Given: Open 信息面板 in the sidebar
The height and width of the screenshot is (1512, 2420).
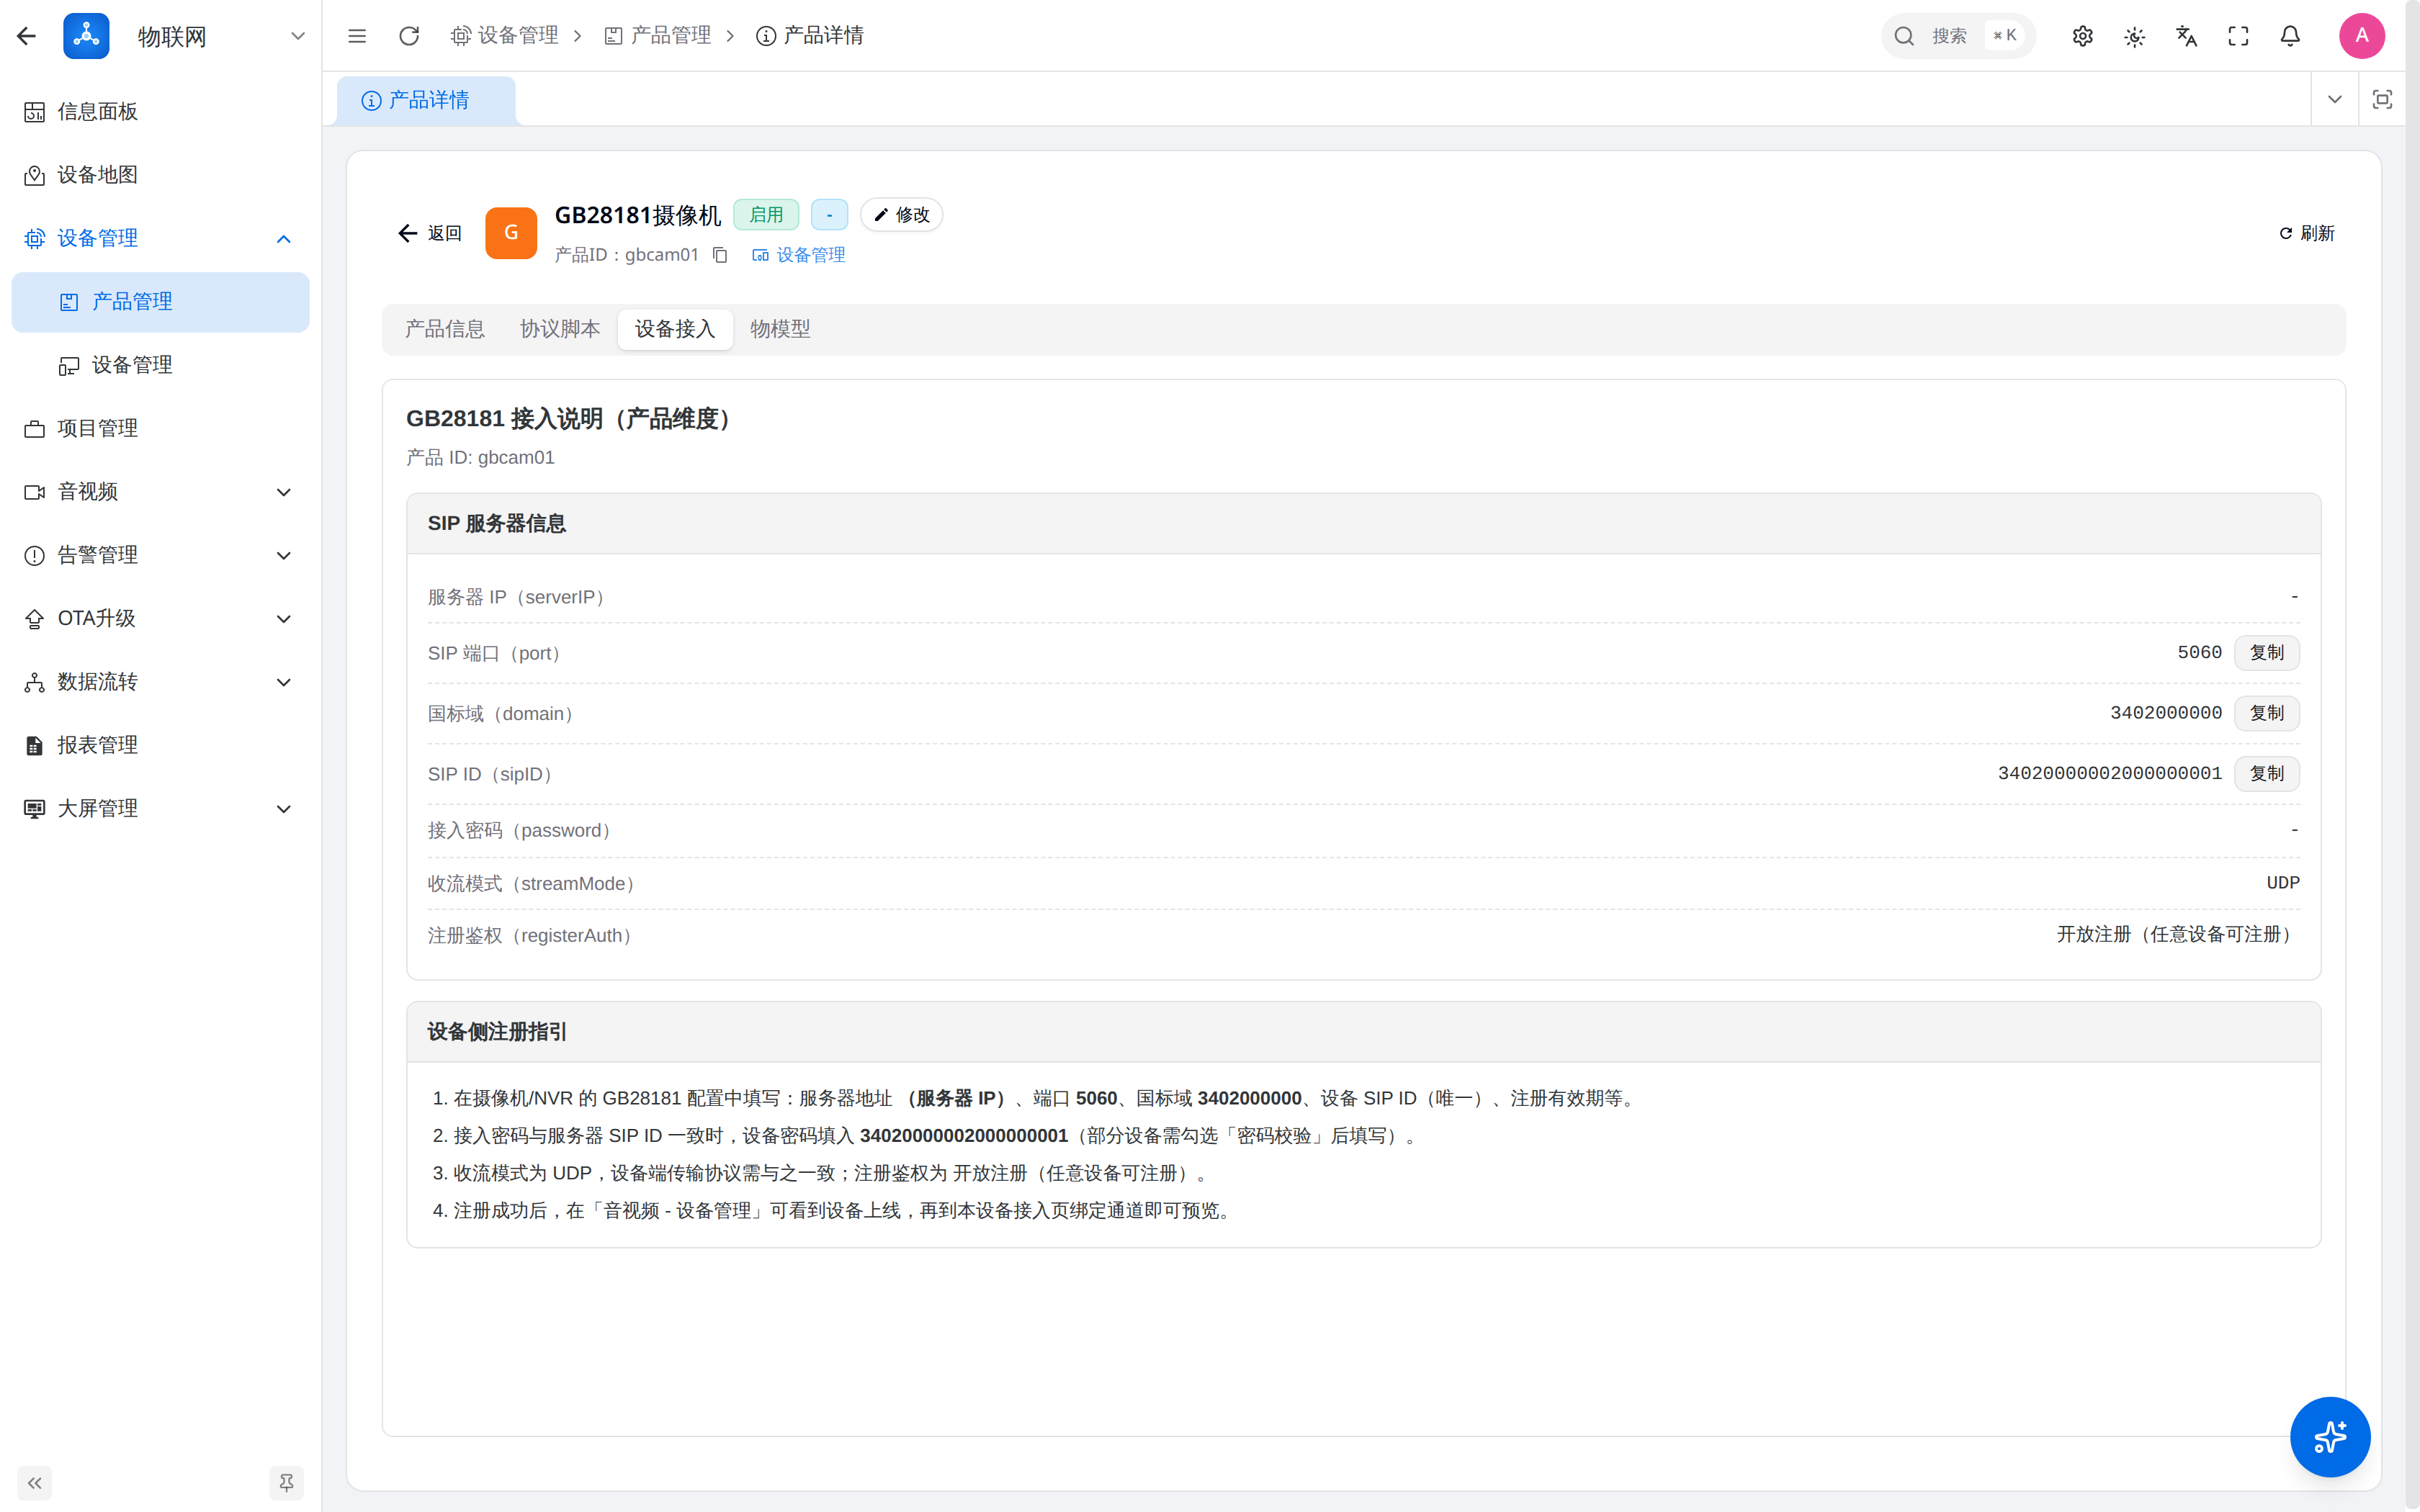Looking at the screenshot, I should click(x=160, y=112).
